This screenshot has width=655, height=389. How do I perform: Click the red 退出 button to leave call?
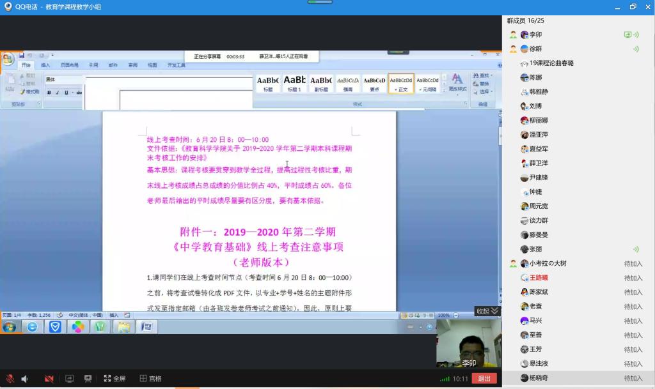(484, 379)
